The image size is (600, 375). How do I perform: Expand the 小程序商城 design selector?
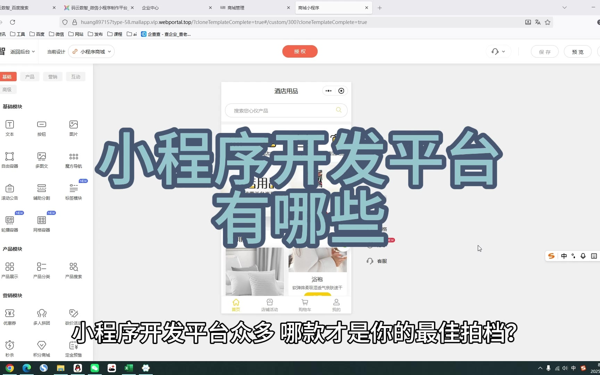pyautogui.click(x=92, y=52)
